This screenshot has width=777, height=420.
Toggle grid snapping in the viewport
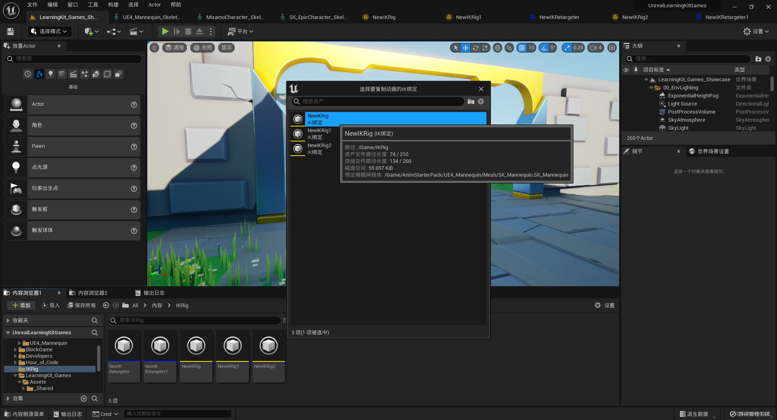click(522, 48)
